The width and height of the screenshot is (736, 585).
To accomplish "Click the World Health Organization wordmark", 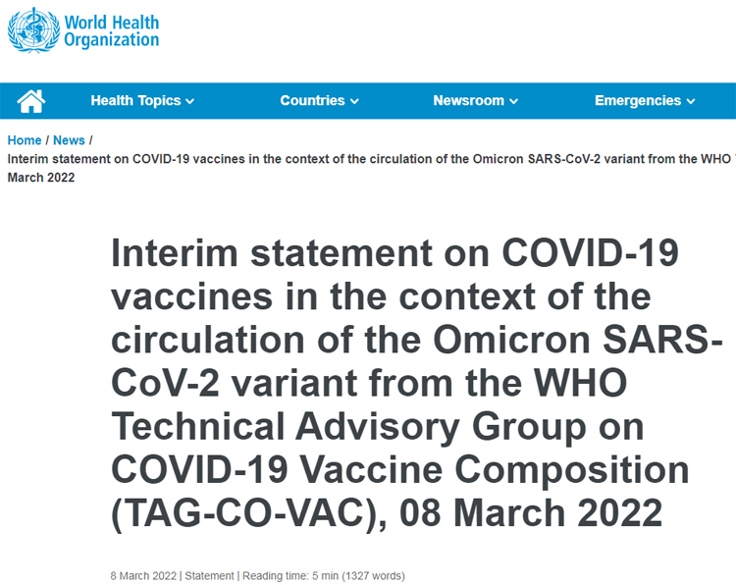I will 111,31.
